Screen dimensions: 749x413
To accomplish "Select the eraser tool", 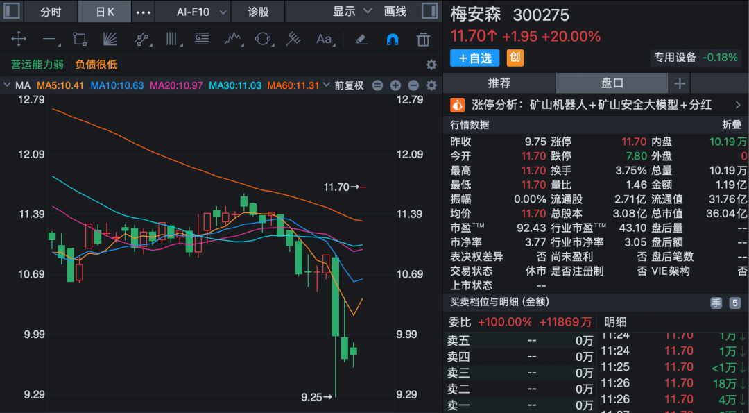I will coord(361,39).
